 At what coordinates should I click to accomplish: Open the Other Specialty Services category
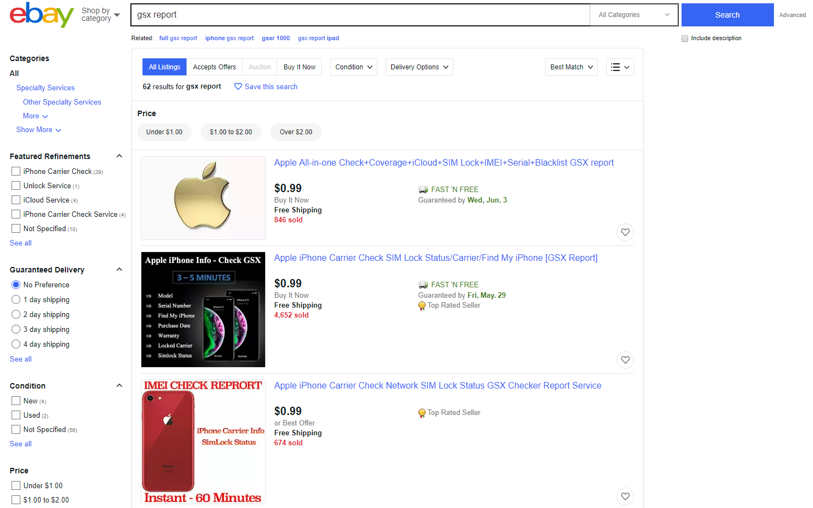(62, 102)
